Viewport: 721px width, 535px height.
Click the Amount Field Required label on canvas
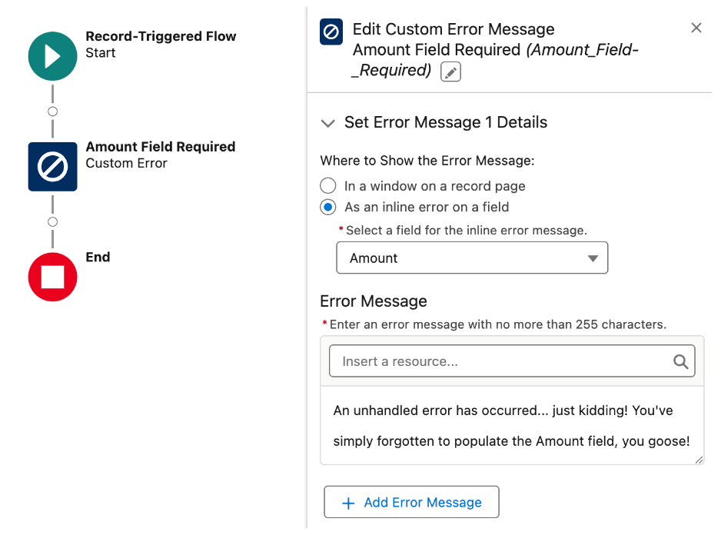coord(161,147)
